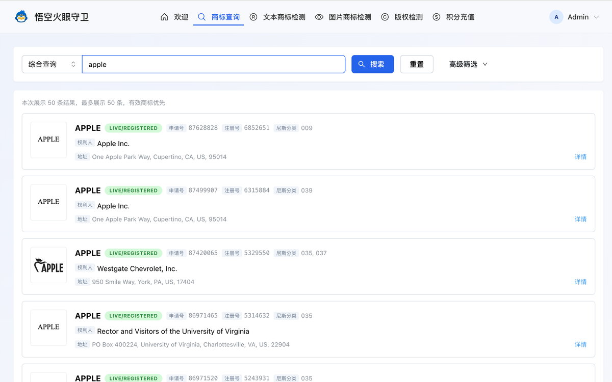Click application number 87499907

[203, 190]
